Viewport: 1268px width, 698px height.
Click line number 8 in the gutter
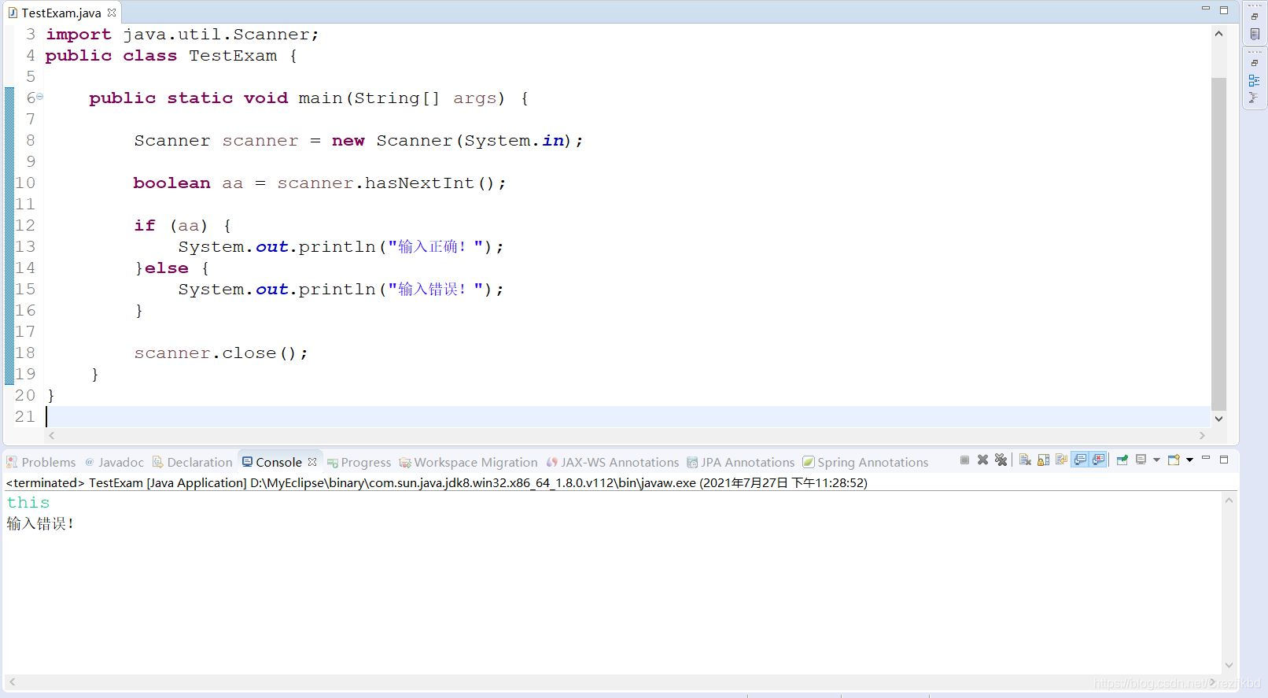(30, 141)
